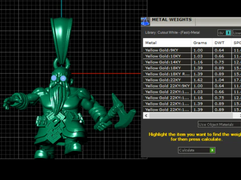Click the METAL WEIGHTS panel title tab
Image resolution: width=241 pixels, height=180 pixels.
172,19
